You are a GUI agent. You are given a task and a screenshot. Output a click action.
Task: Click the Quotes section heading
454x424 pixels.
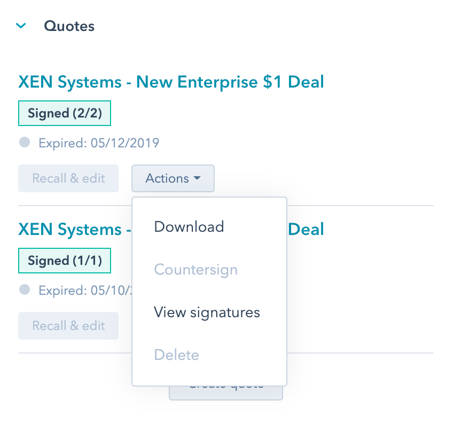pyautogui.click(x=69, y=26)
